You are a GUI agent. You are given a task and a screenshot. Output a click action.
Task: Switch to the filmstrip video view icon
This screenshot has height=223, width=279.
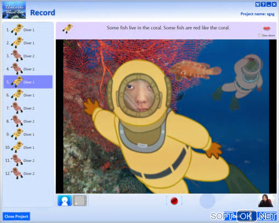[x=80, y=201]
